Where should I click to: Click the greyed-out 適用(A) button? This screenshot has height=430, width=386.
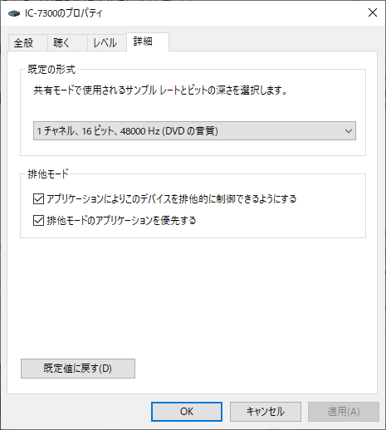tap(344, 412)
